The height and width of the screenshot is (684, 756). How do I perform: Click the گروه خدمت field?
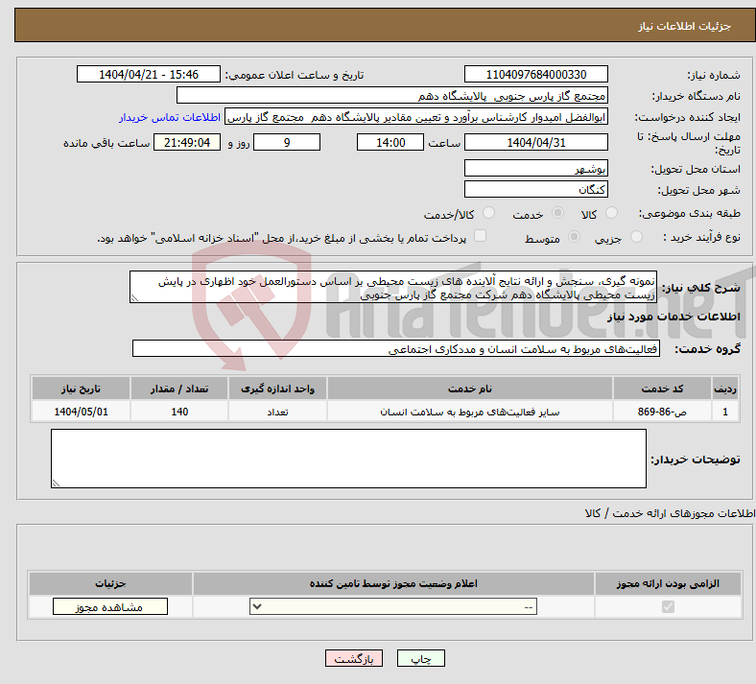tap(396, 348)
